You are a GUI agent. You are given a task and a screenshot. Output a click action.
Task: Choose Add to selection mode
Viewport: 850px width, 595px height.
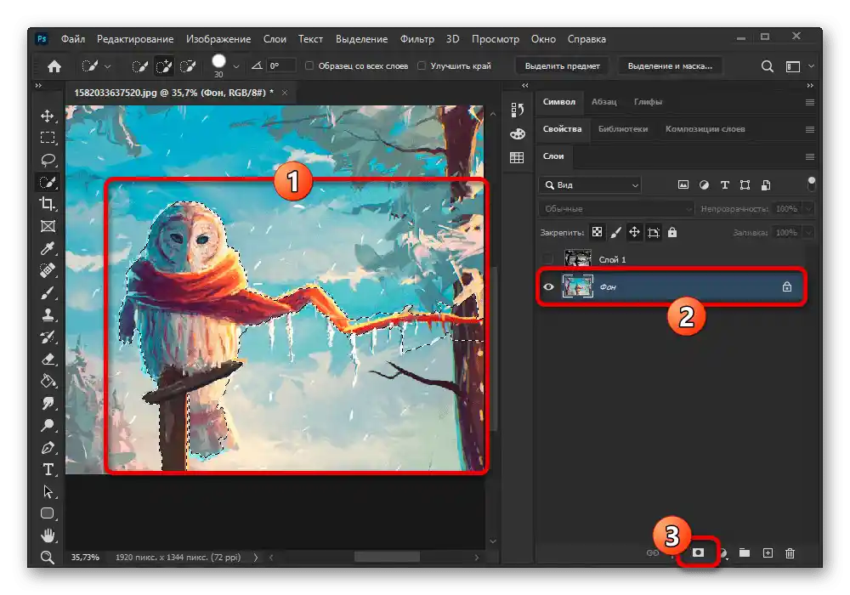[164, 66]
